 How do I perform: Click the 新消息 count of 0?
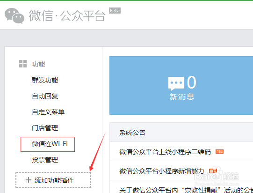point(192,82)
